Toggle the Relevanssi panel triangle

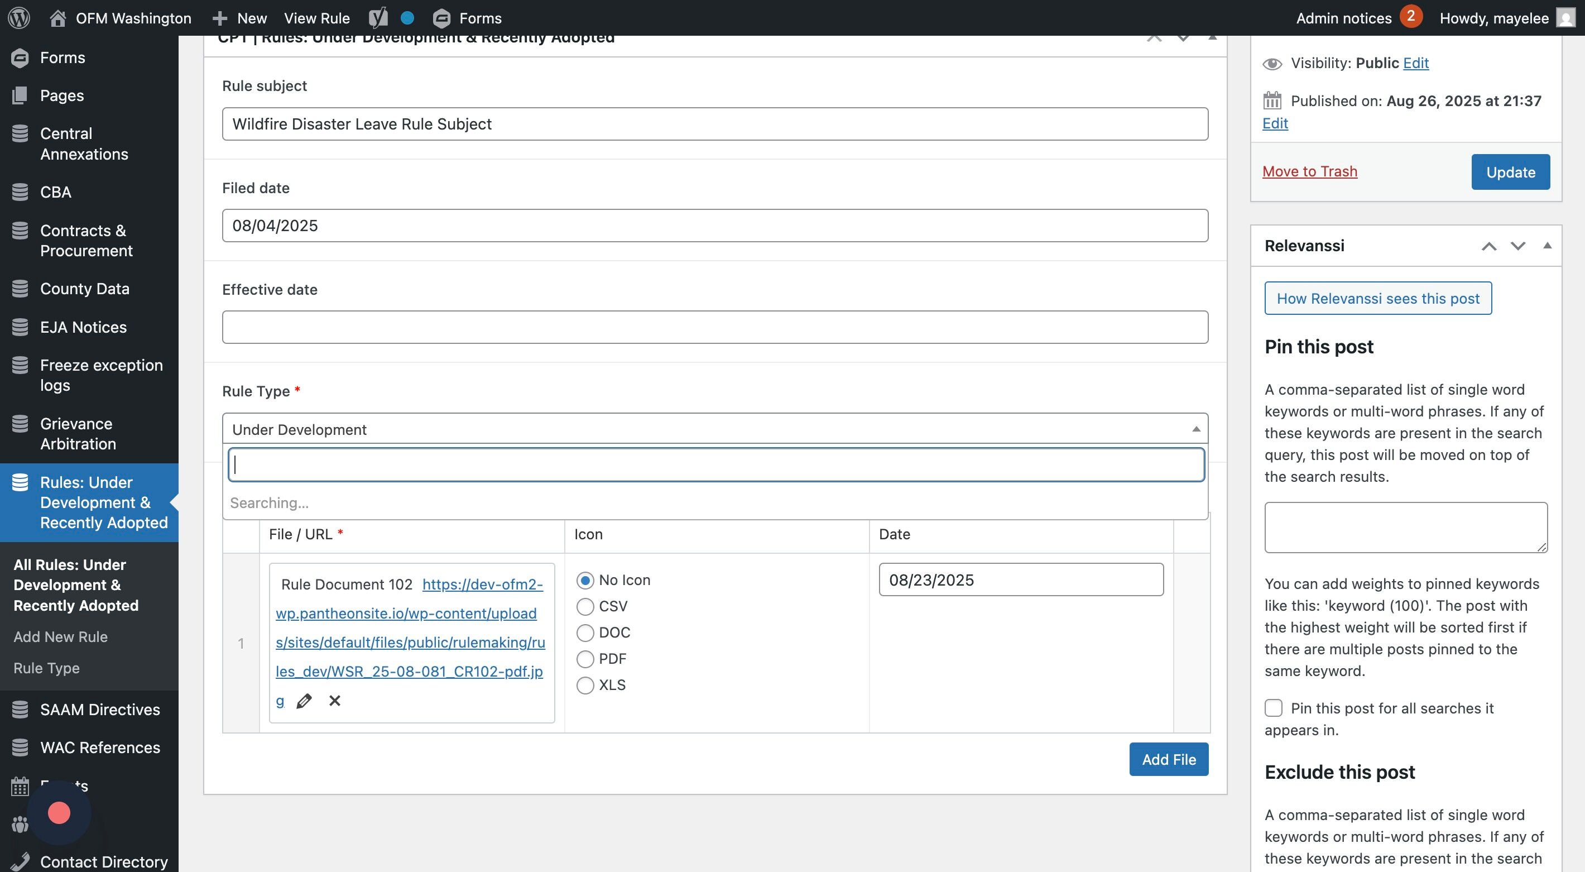tap(1547, 246)
